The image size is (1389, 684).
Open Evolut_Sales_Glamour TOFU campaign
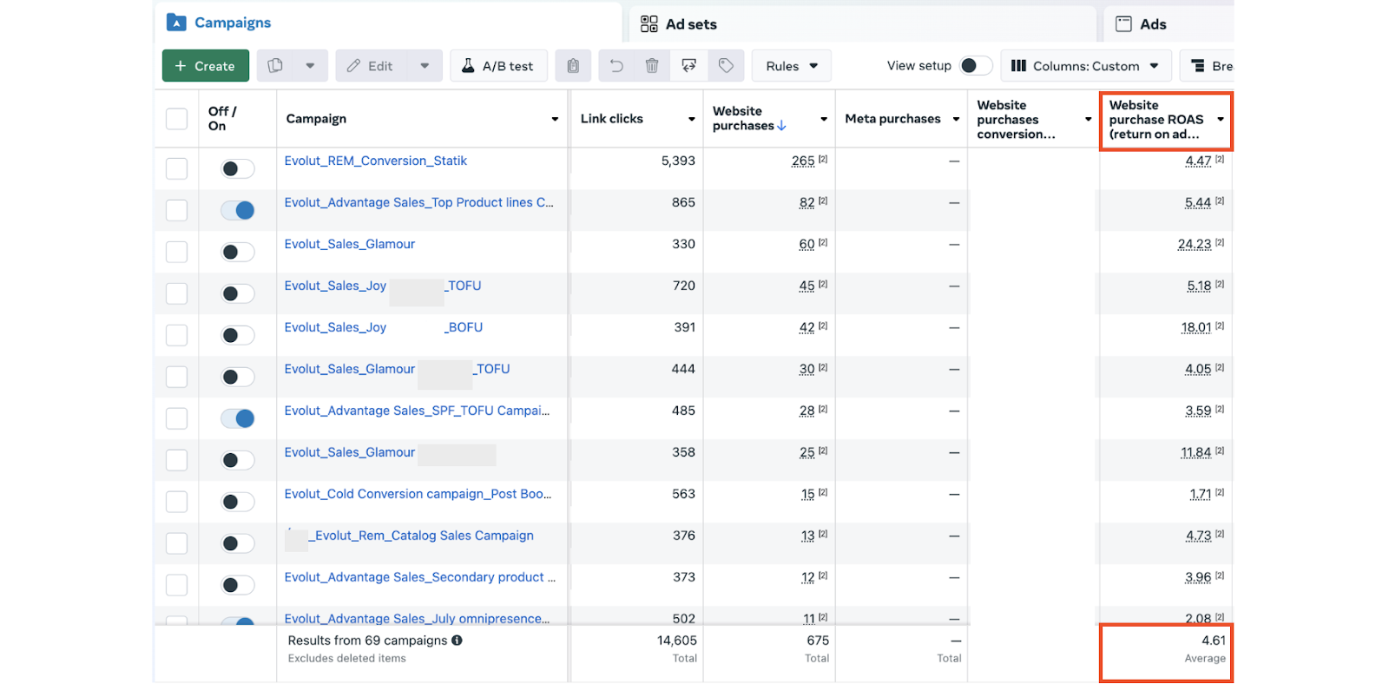point(397,369)
